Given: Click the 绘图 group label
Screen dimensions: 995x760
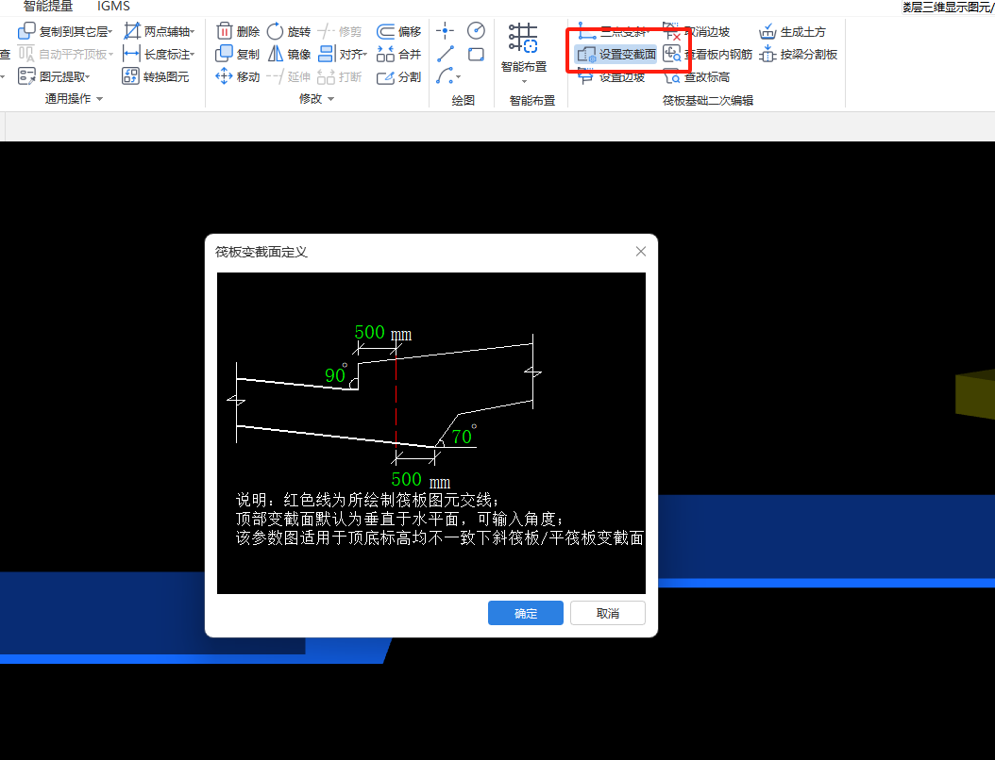Looking at the screenshot, I should [464, 100].
